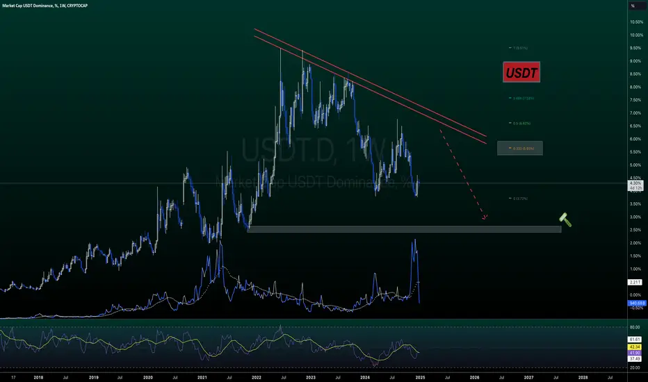The image size is (648, 382).
Task: Click the 9.00% price axis label
Action: click(x=635, y=61)
